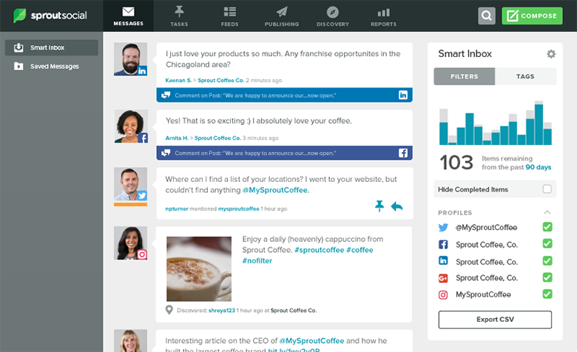Click the #nofilter hashtag
Viewport: 577px width, 352px height.
click(257, 261)
